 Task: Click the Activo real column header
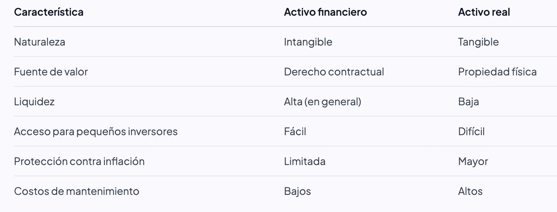[484, 12]
